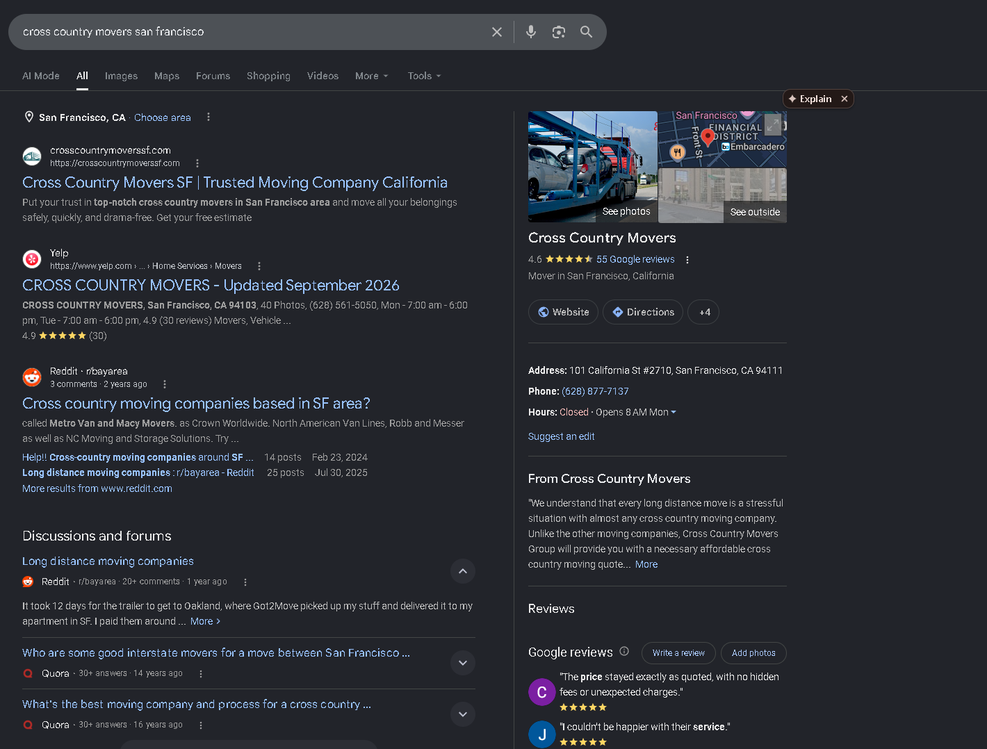987x749 pixels.
Task: Click the crosscountrymoverssf.com site favicon
Action: [32, 156]
